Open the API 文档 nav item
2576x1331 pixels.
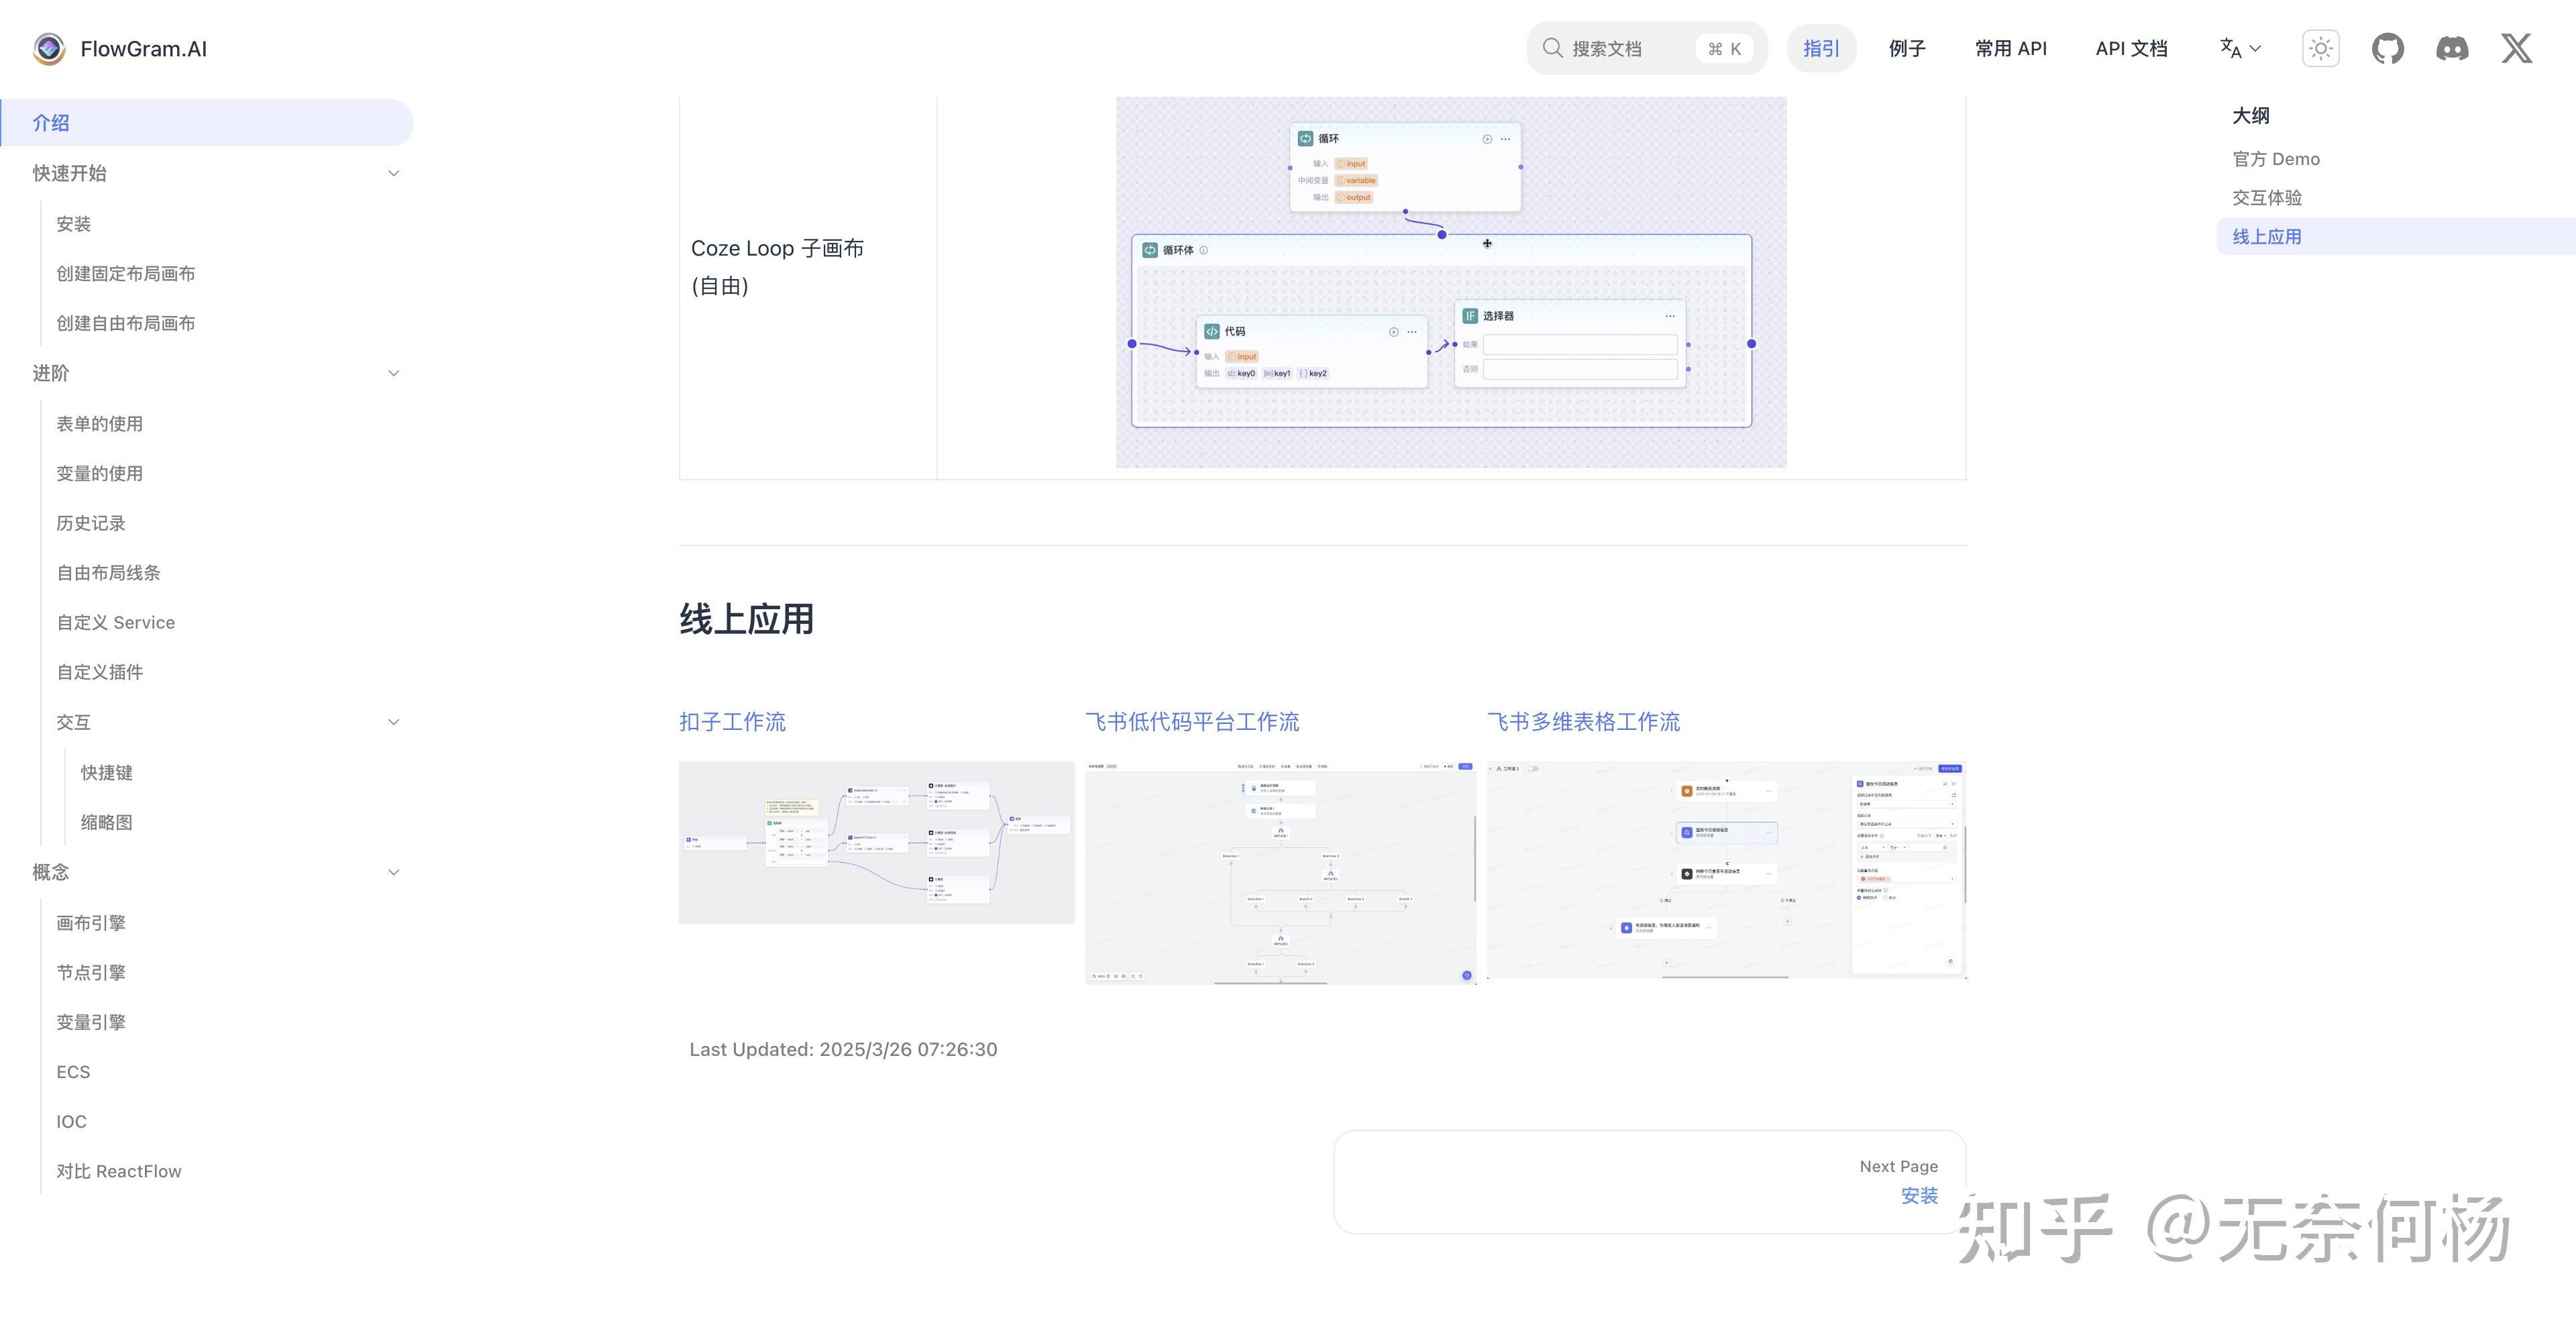2131,48
